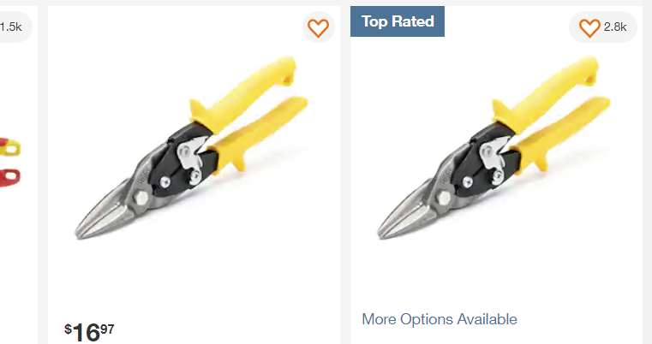Click the heart icon beside 2.8k
Image resolution: width=652 pixels, height=344 pixels.
point(589,28)
